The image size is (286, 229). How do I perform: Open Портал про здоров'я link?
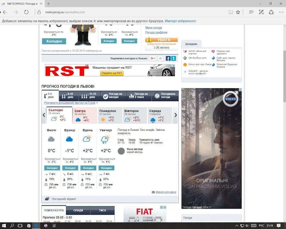tap(223, 52)
